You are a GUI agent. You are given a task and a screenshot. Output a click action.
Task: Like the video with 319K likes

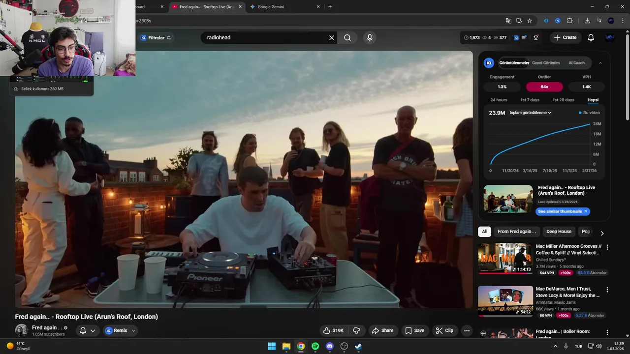(x=333, y=331)
